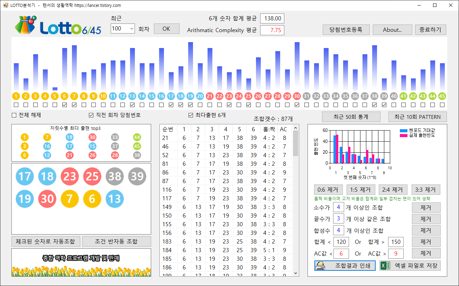This screenshot has width=459, height=286.
Task: Click large red ball 25 in selected numbers
Action: (92, 176)
